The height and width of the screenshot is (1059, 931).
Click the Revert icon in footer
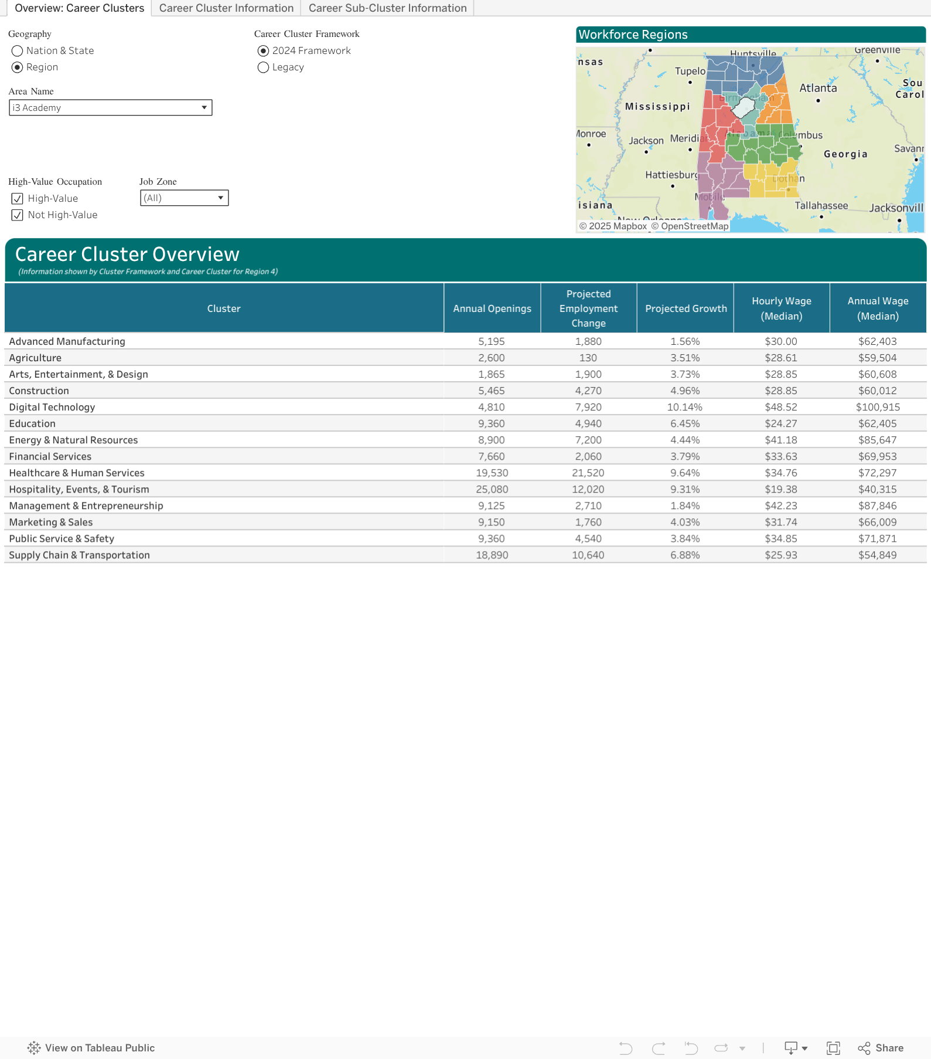point(691,1048)
